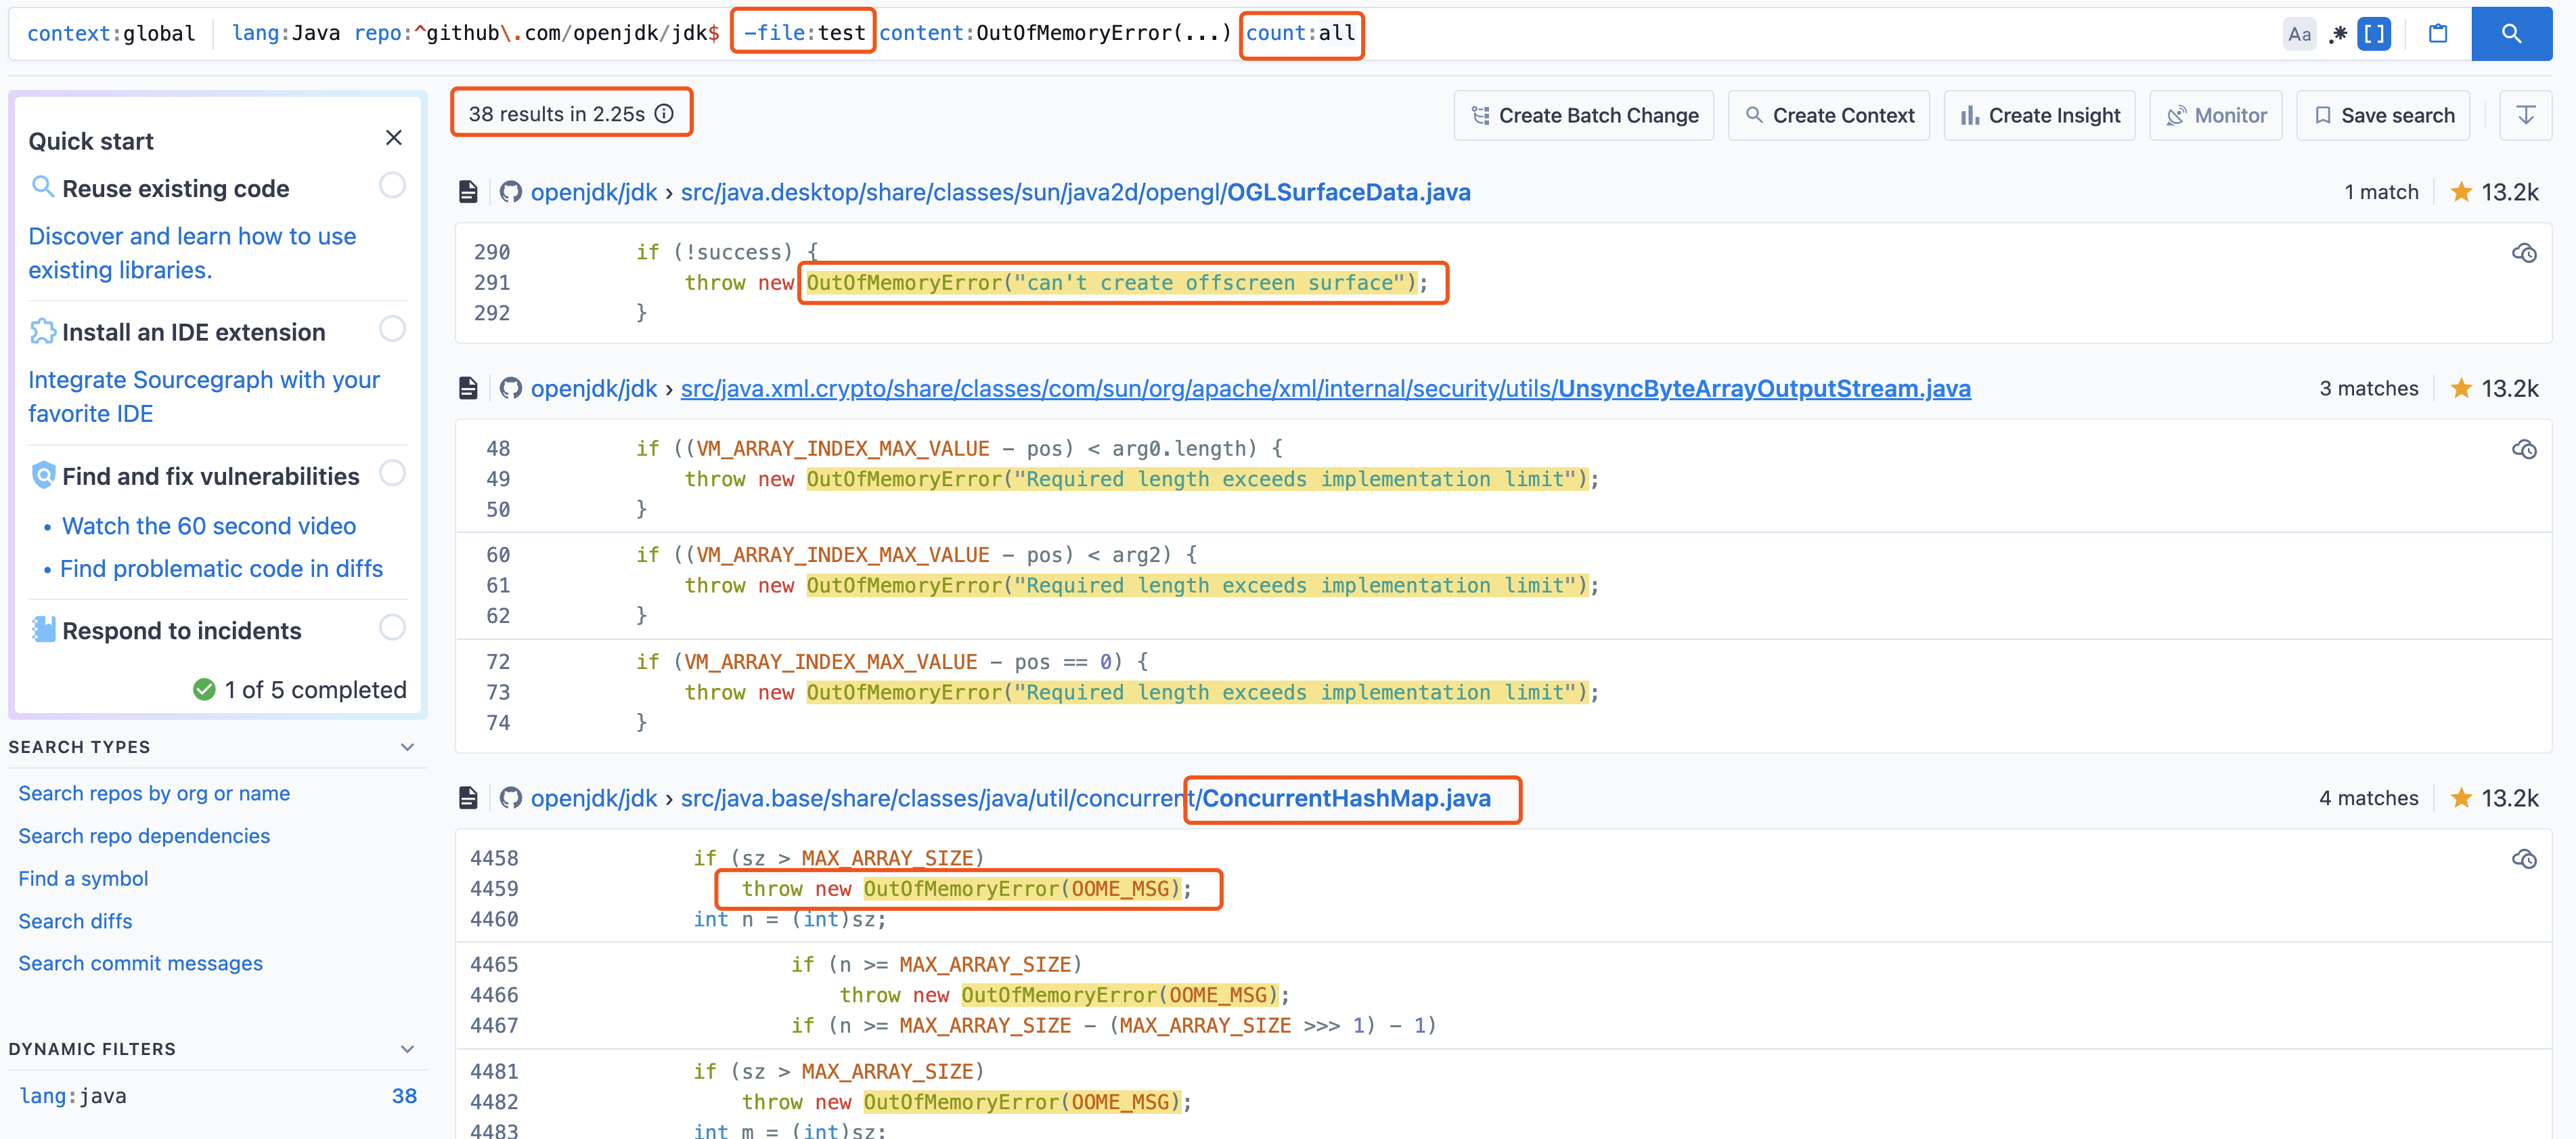The image size is (2576, 1139).
Task: Click GitHub icon in ConcurrentHashMap result header
Action: [x=511, y=798]
